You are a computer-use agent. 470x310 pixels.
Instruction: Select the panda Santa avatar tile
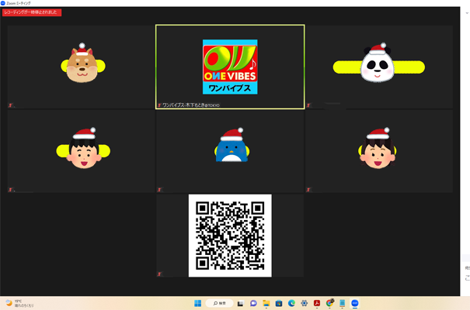tap(379, 67)
